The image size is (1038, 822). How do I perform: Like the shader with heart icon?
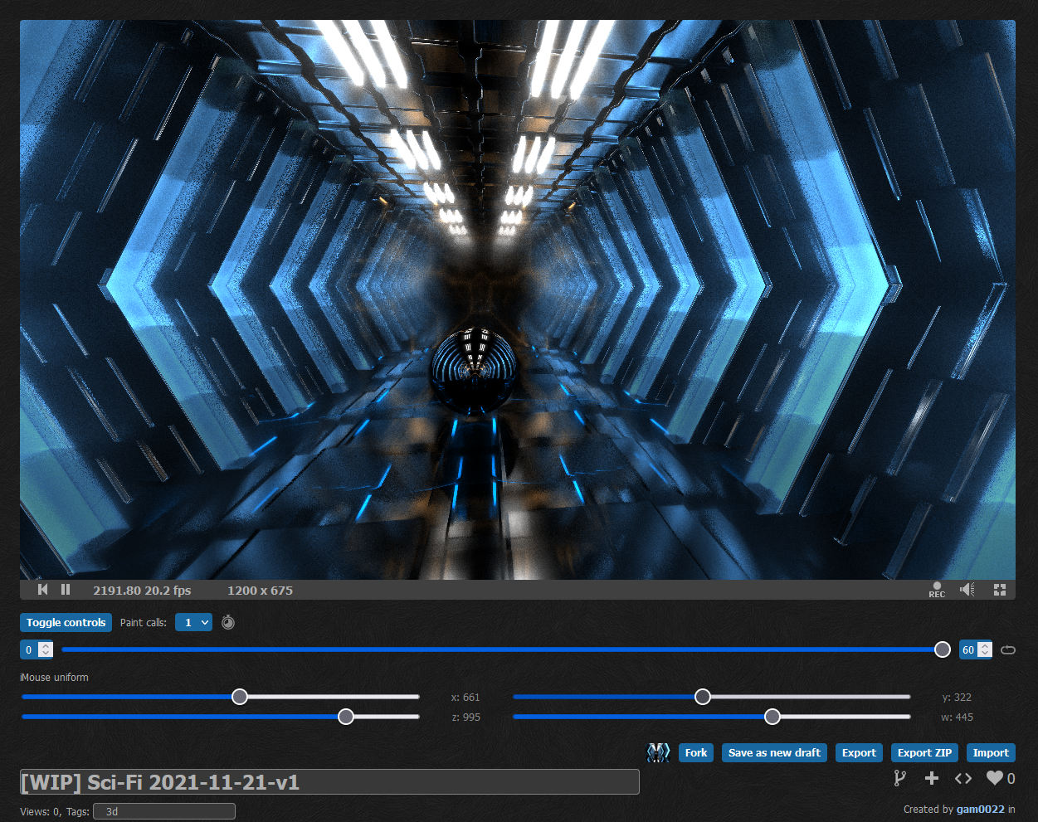click(995, 778)
